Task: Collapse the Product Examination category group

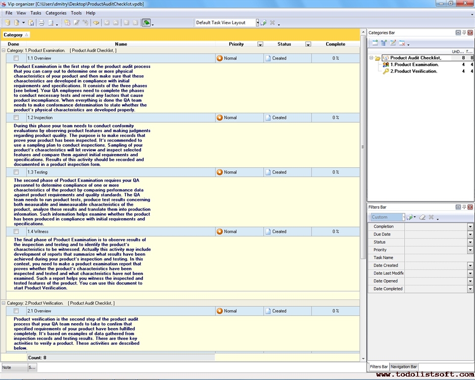Action: (4, 50)
